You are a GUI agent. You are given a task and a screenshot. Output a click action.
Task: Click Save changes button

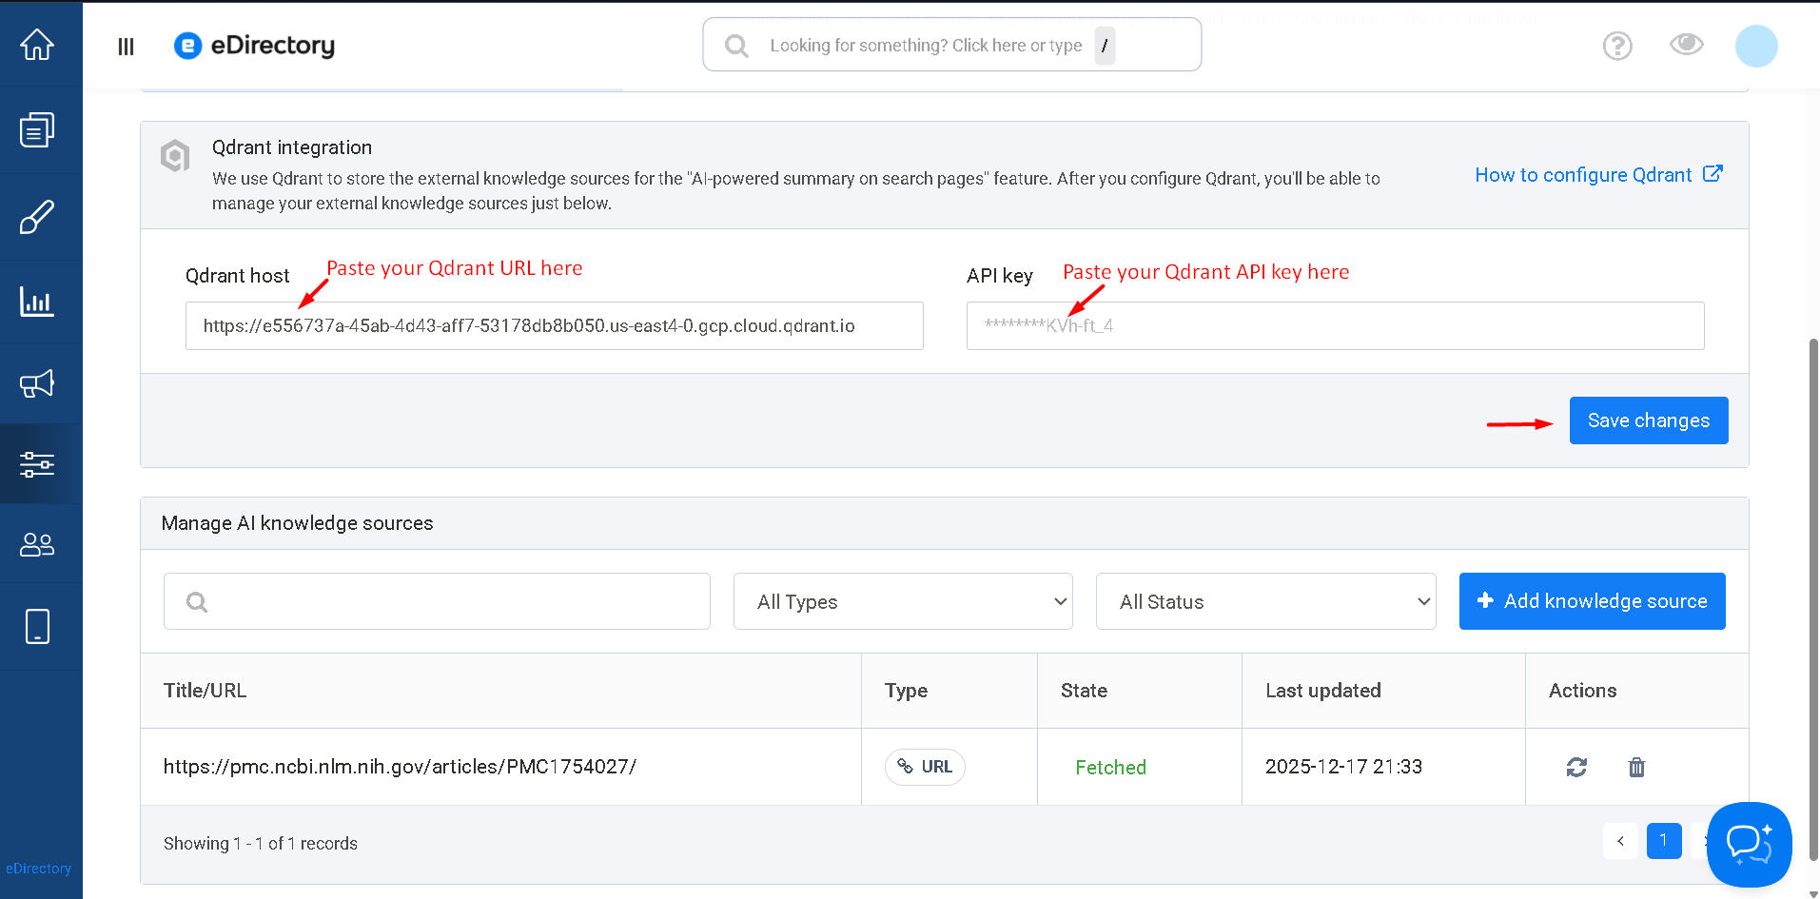(1649, 420)
